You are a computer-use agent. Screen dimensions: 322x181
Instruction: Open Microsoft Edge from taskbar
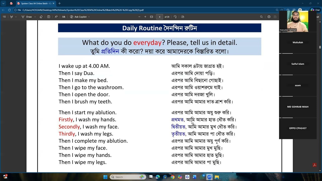[158, 177]
